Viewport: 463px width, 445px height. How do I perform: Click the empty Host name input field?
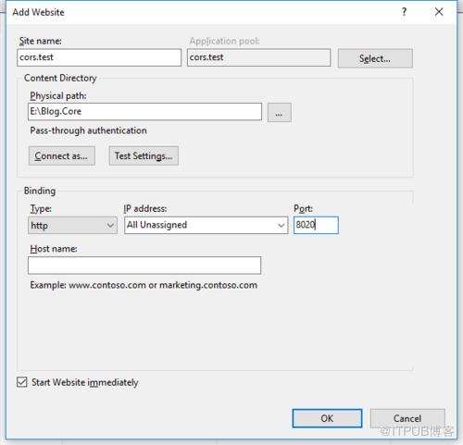pos(144,266)
